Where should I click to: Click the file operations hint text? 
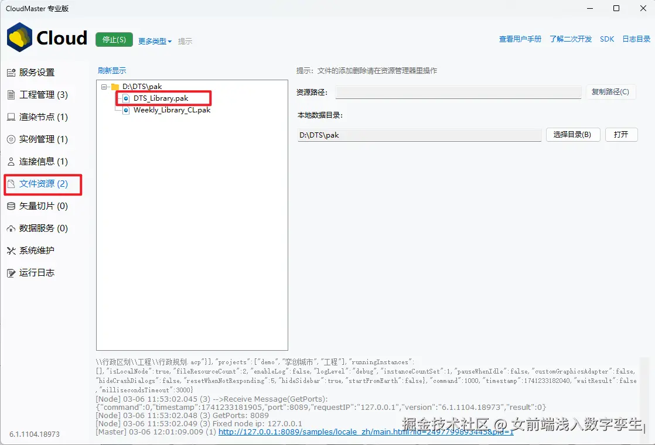coord(366,71)
